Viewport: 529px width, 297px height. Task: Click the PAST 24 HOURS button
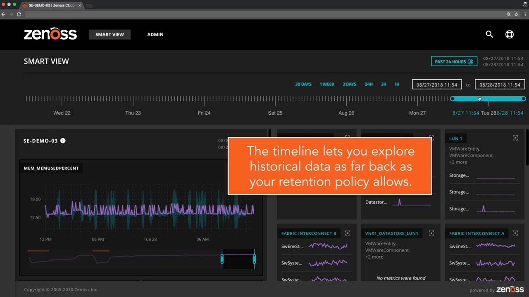tap(454, 61)
